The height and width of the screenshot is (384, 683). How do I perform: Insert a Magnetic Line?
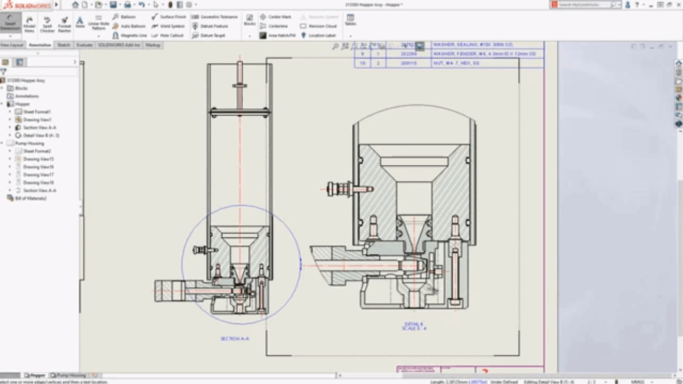(x=130, y=36)
